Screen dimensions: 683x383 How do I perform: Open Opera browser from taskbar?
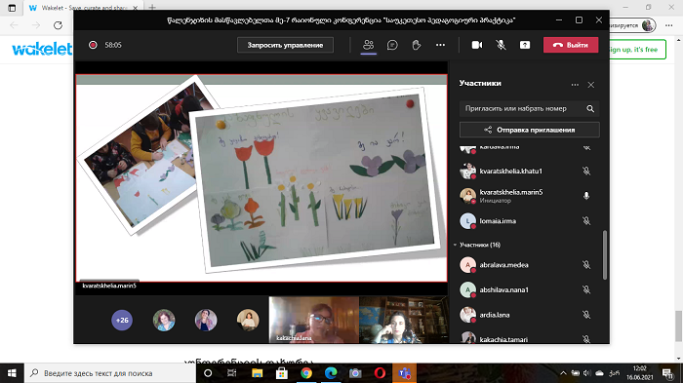point(380,373)
